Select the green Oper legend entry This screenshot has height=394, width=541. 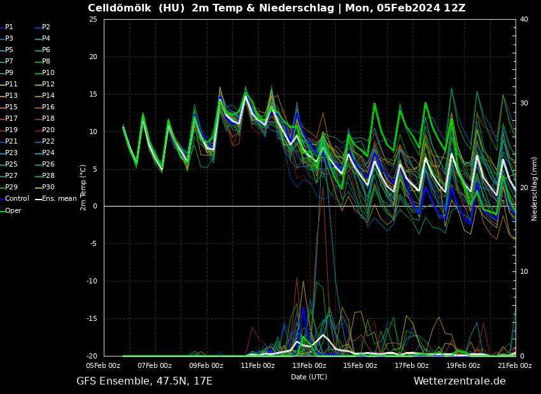(13, 210)
